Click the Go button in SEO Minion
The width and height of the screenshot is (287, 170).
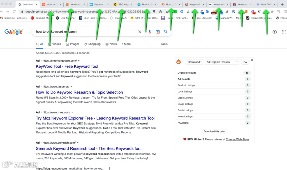pos(245,62)
